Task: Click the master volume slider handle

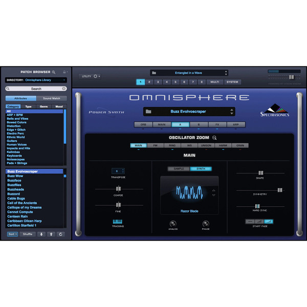Action: (292, 77)
